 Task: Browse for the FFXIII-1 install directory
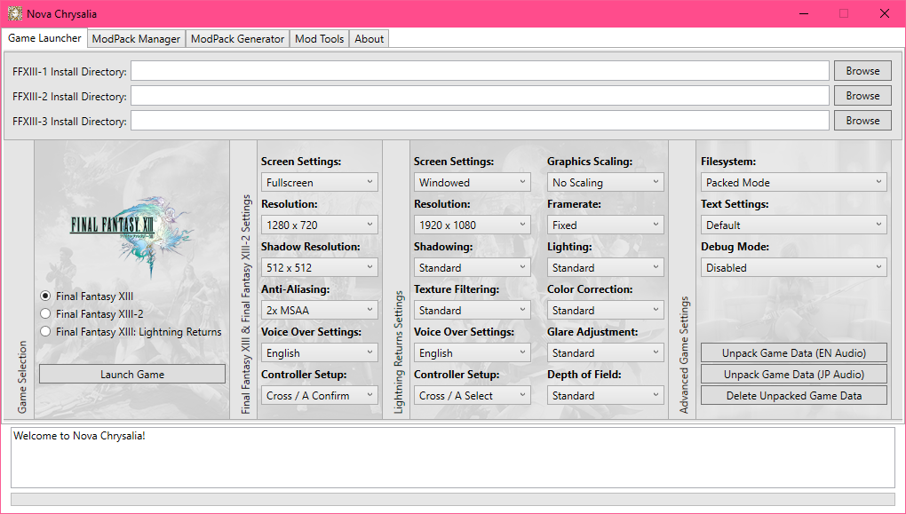pos(862,70)
